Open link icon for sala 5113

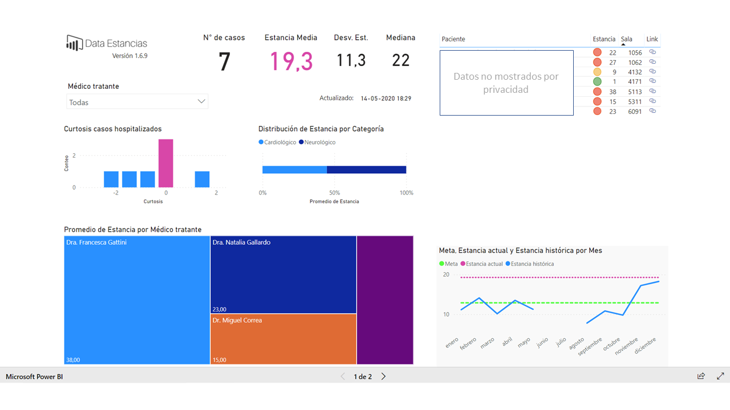click(x=652, y=91)
